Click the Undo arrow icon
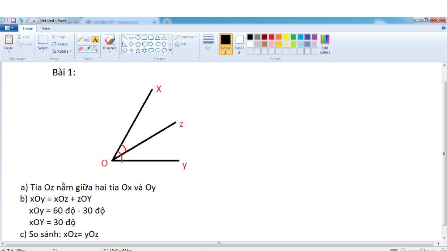Screen dimensions: 447x251 tap(21, 20)
